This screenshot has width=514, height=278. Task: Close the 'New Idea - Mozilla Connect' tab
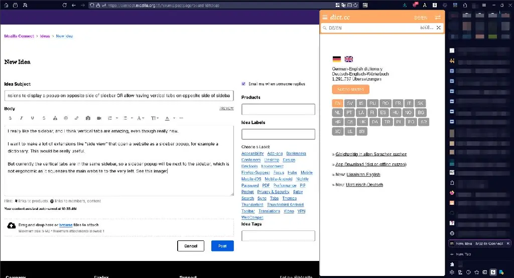[x=508, y=243]
